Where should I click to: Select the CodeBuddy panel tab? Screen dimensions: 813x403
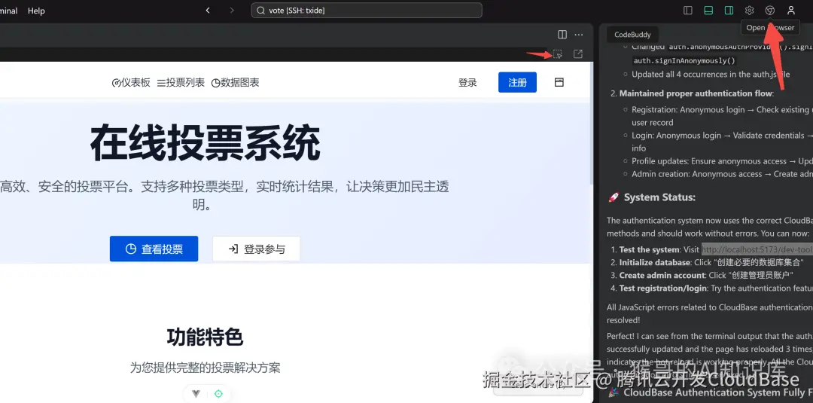tap(632, 35)
